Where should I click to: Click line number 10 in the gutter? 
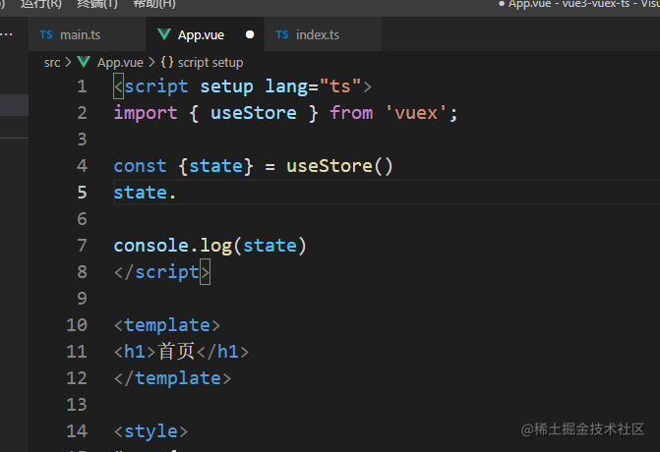(x=77, y=325)
